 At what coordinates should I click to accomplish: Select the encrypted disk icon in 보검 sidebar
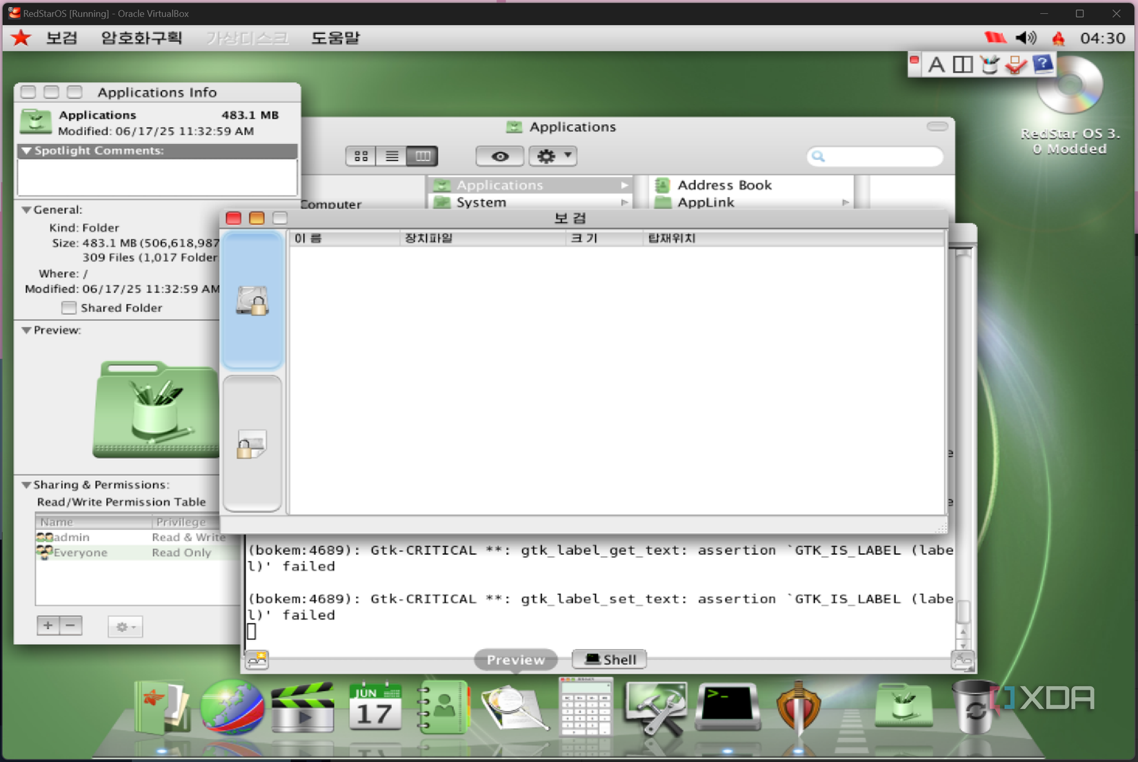pos(252,301)
